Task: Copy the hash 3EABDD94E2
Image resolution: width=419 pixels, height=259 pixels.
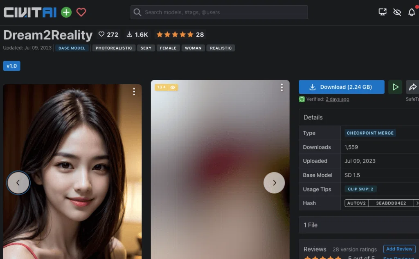Action: (x=391, y=203)
